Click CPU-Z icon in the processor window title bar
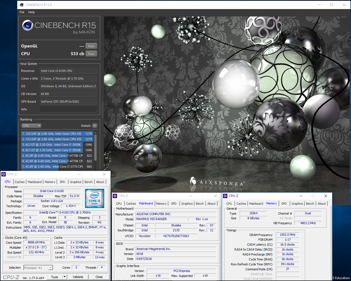This screenshot has height=281, width=351. click(x=4, y=174)
